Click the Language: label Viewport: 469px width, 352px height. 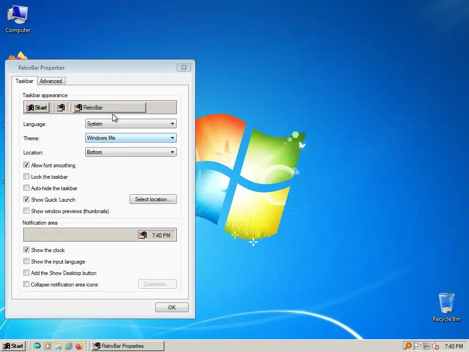(35, 124)
